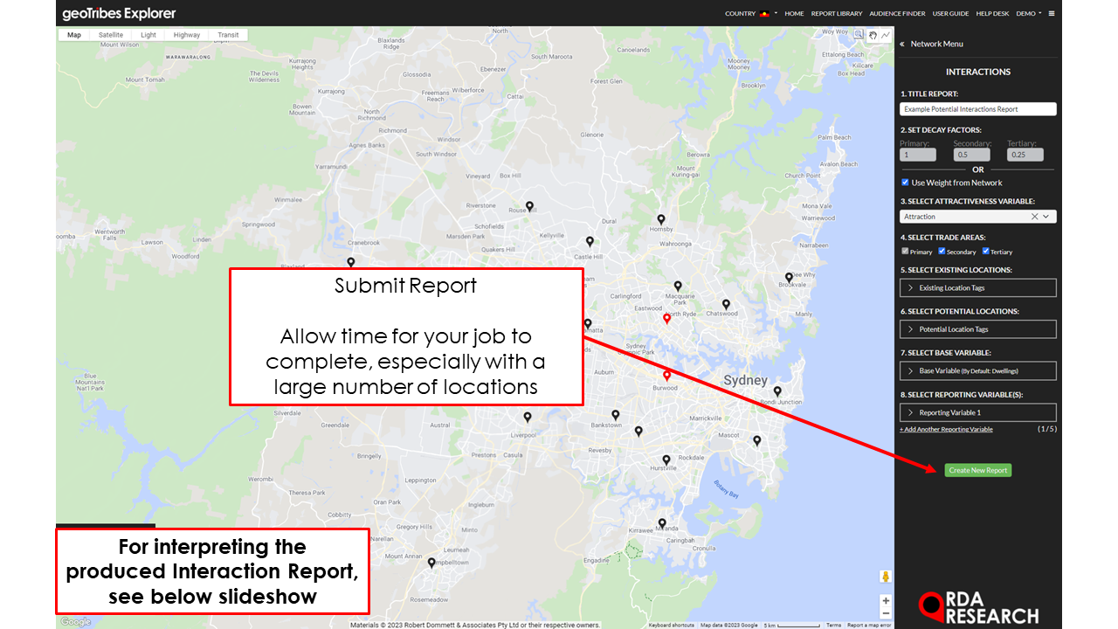Switch to the Transit map tab
Viewport: 1118px width, 629px height.
[x=228, y=35]
